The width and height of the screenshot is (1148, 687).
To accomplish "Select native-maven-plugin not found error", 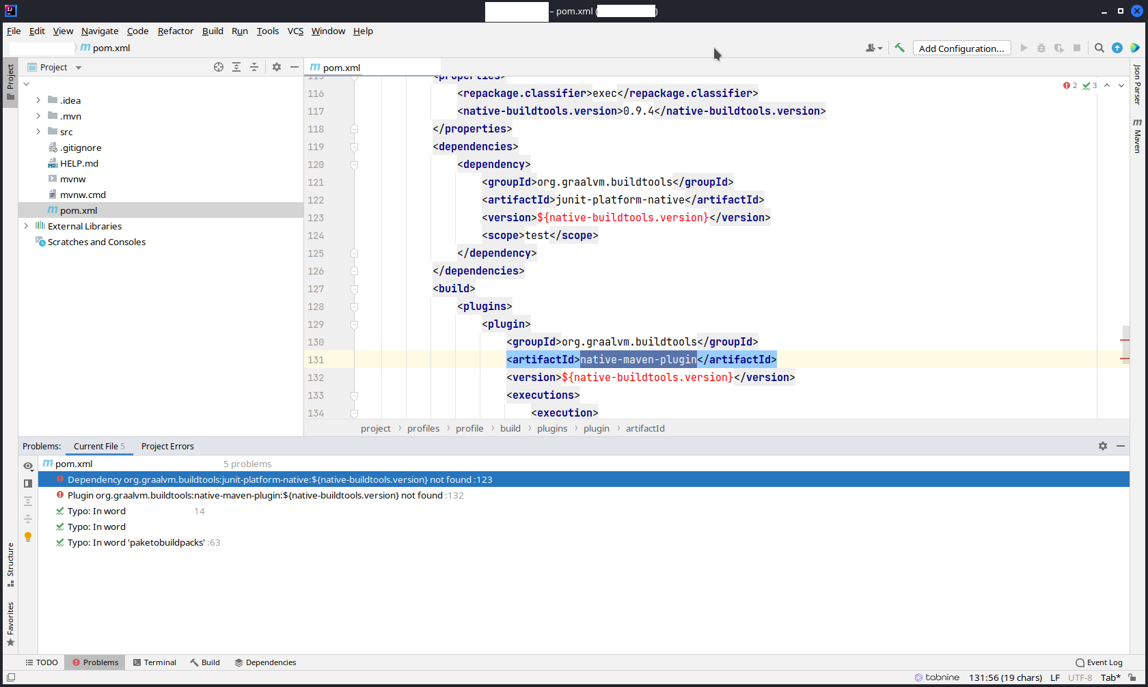I will coord(584,495).
